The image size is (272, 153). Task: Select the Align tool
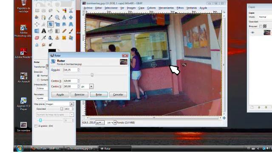37,24
